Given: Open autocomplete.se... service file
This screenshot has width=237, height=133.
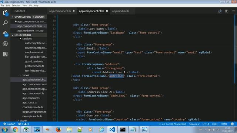Looking at the screenshot, I should [36, 43].
